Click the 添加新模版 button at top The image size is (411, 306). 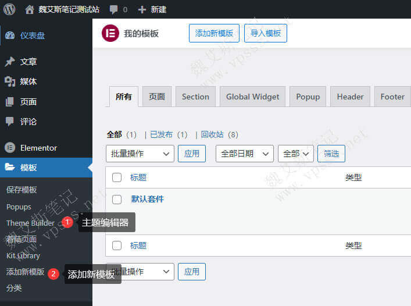(x=214, y=33)
